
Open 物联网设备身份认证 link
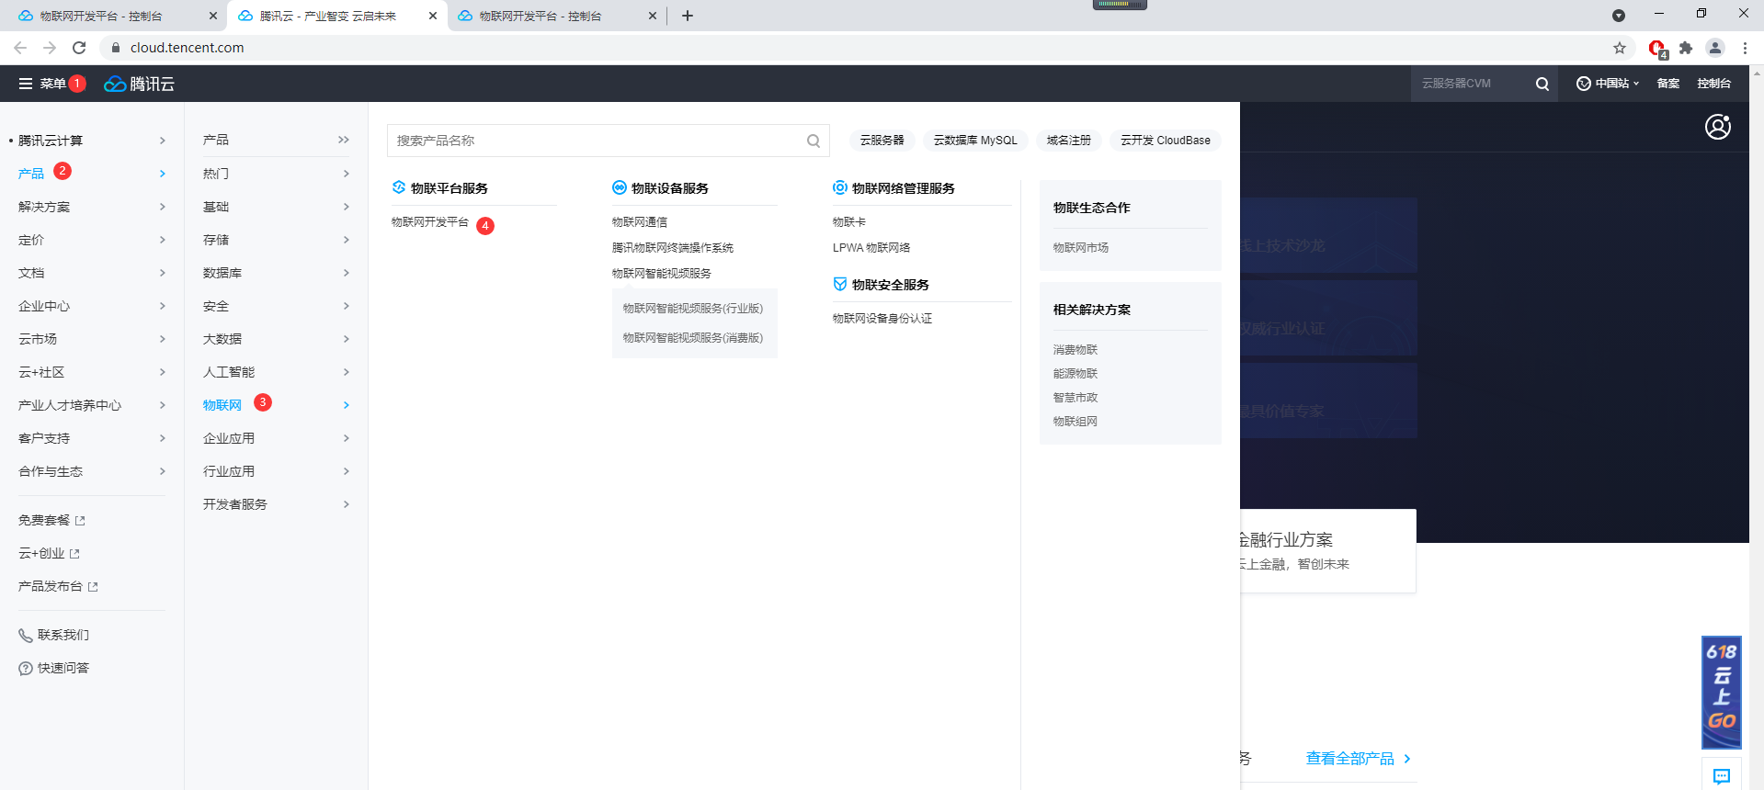click(x=882, y=319)
